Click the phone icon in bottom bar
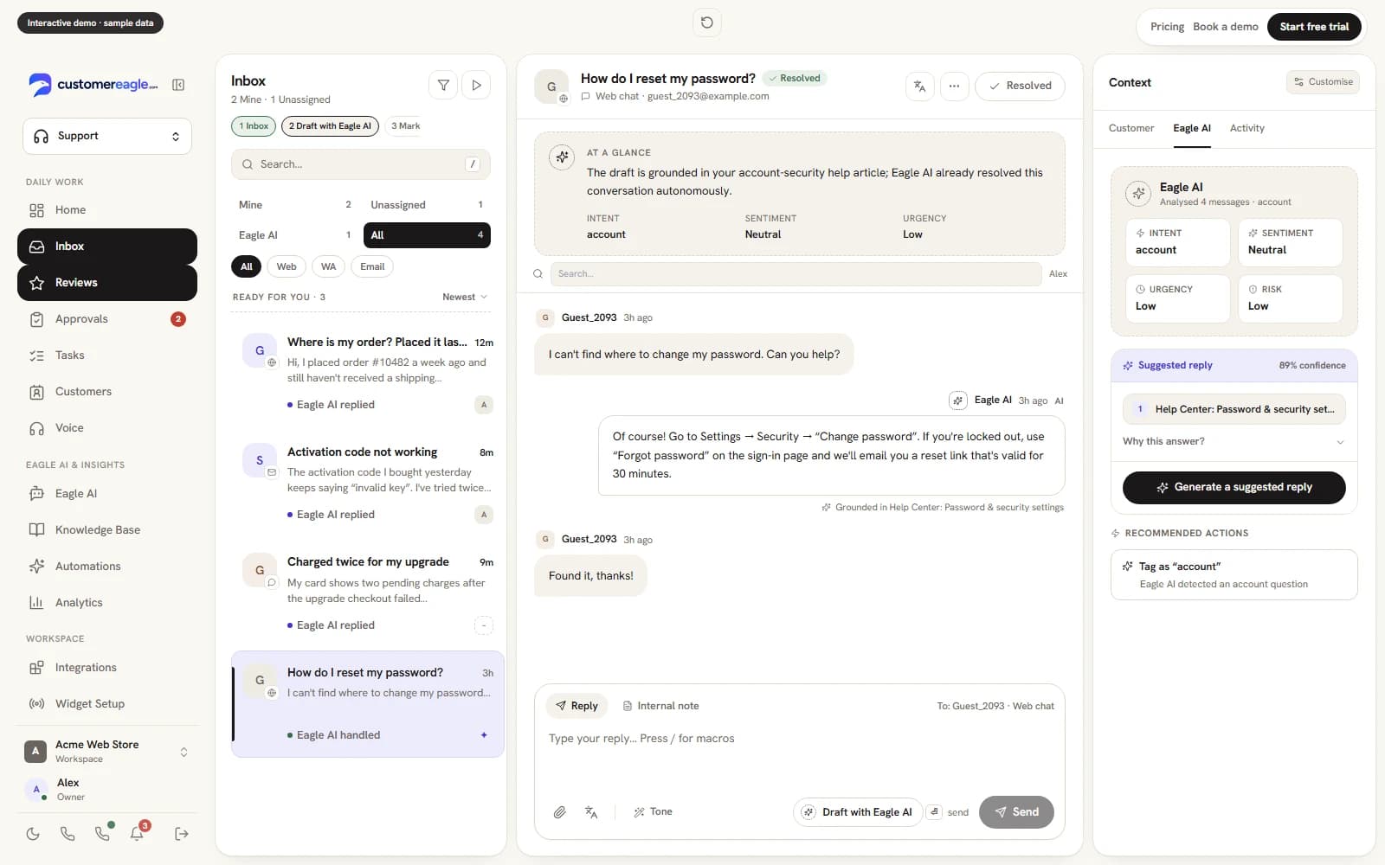 pos(68,834)
